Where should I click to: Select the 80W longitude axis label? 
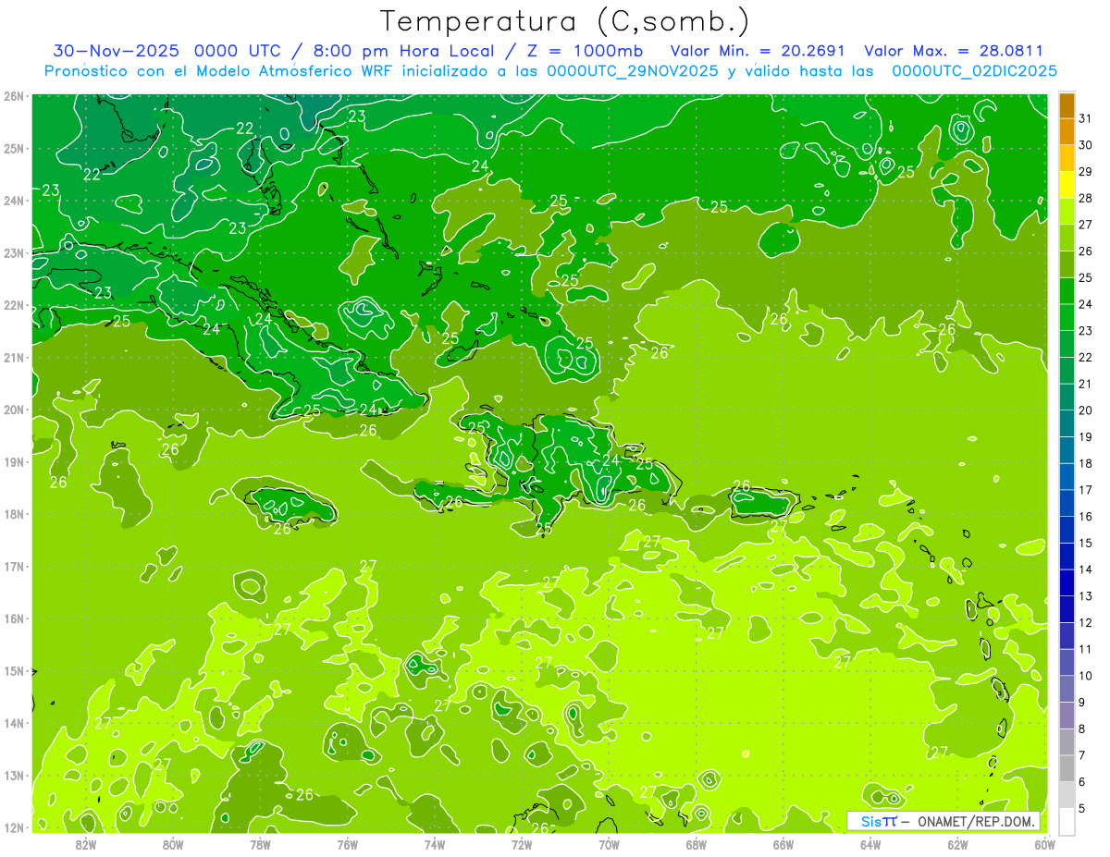pos(172,844)
